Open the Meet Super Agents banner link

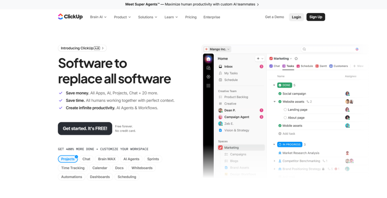pyautogui.click(x=192, y=4)
